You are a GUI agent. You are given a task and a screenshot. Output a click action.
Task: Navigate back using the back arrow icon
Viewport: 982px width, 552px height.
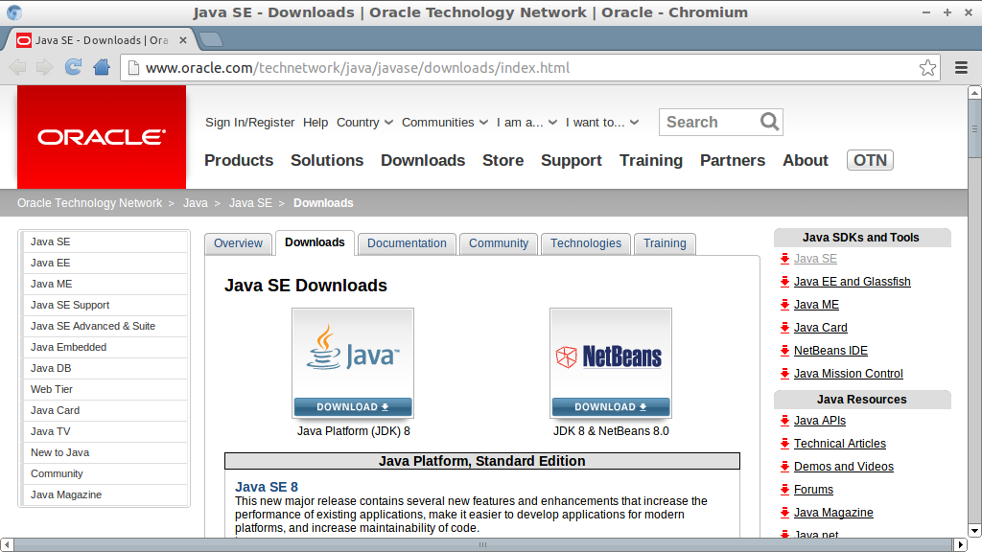17,67
